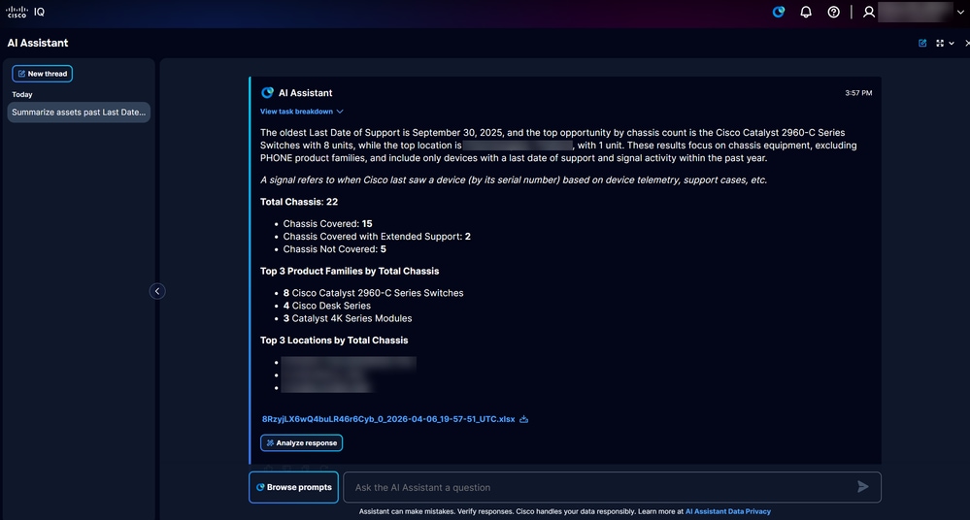Click 'Chassis Not Covered: 5' bullet
The height and width of the screenshot is (520, 970).
tap(334, 249)
